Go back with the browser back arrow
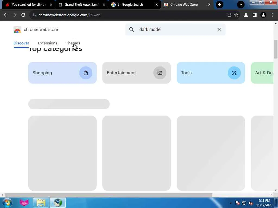The image size is (278, 208). coord(6,15)
